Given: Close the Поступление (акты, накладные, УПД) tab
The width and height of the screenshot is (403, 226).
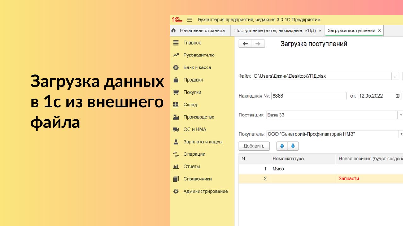Looking at the screenshot, I should 320,31.
